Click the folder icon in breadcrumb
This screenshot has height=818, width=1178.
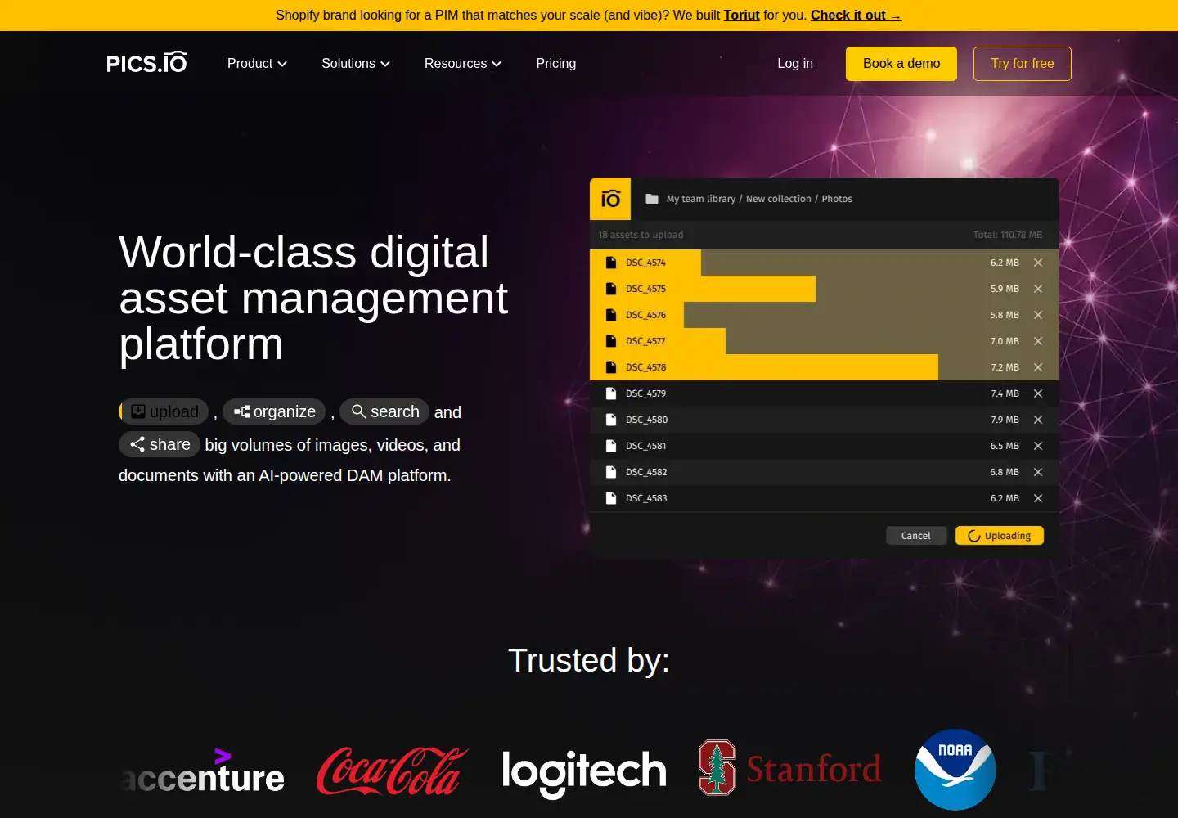pyautogui.click(x=652, y=199)
